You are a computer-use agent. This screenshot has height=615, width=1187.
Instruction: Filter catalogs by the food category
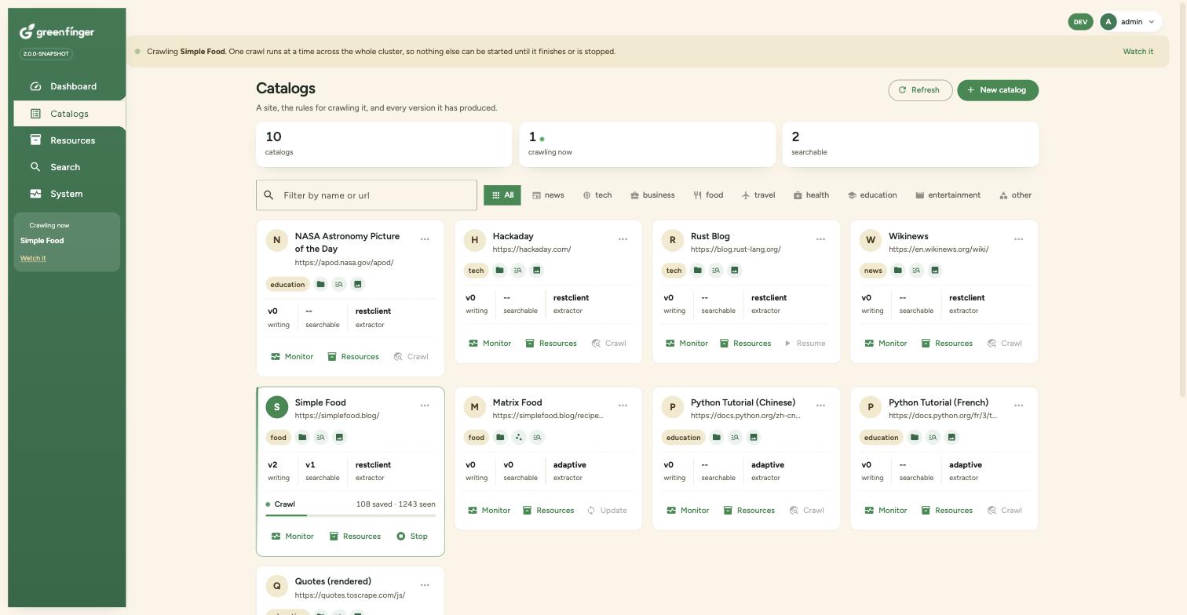point(708,195)
